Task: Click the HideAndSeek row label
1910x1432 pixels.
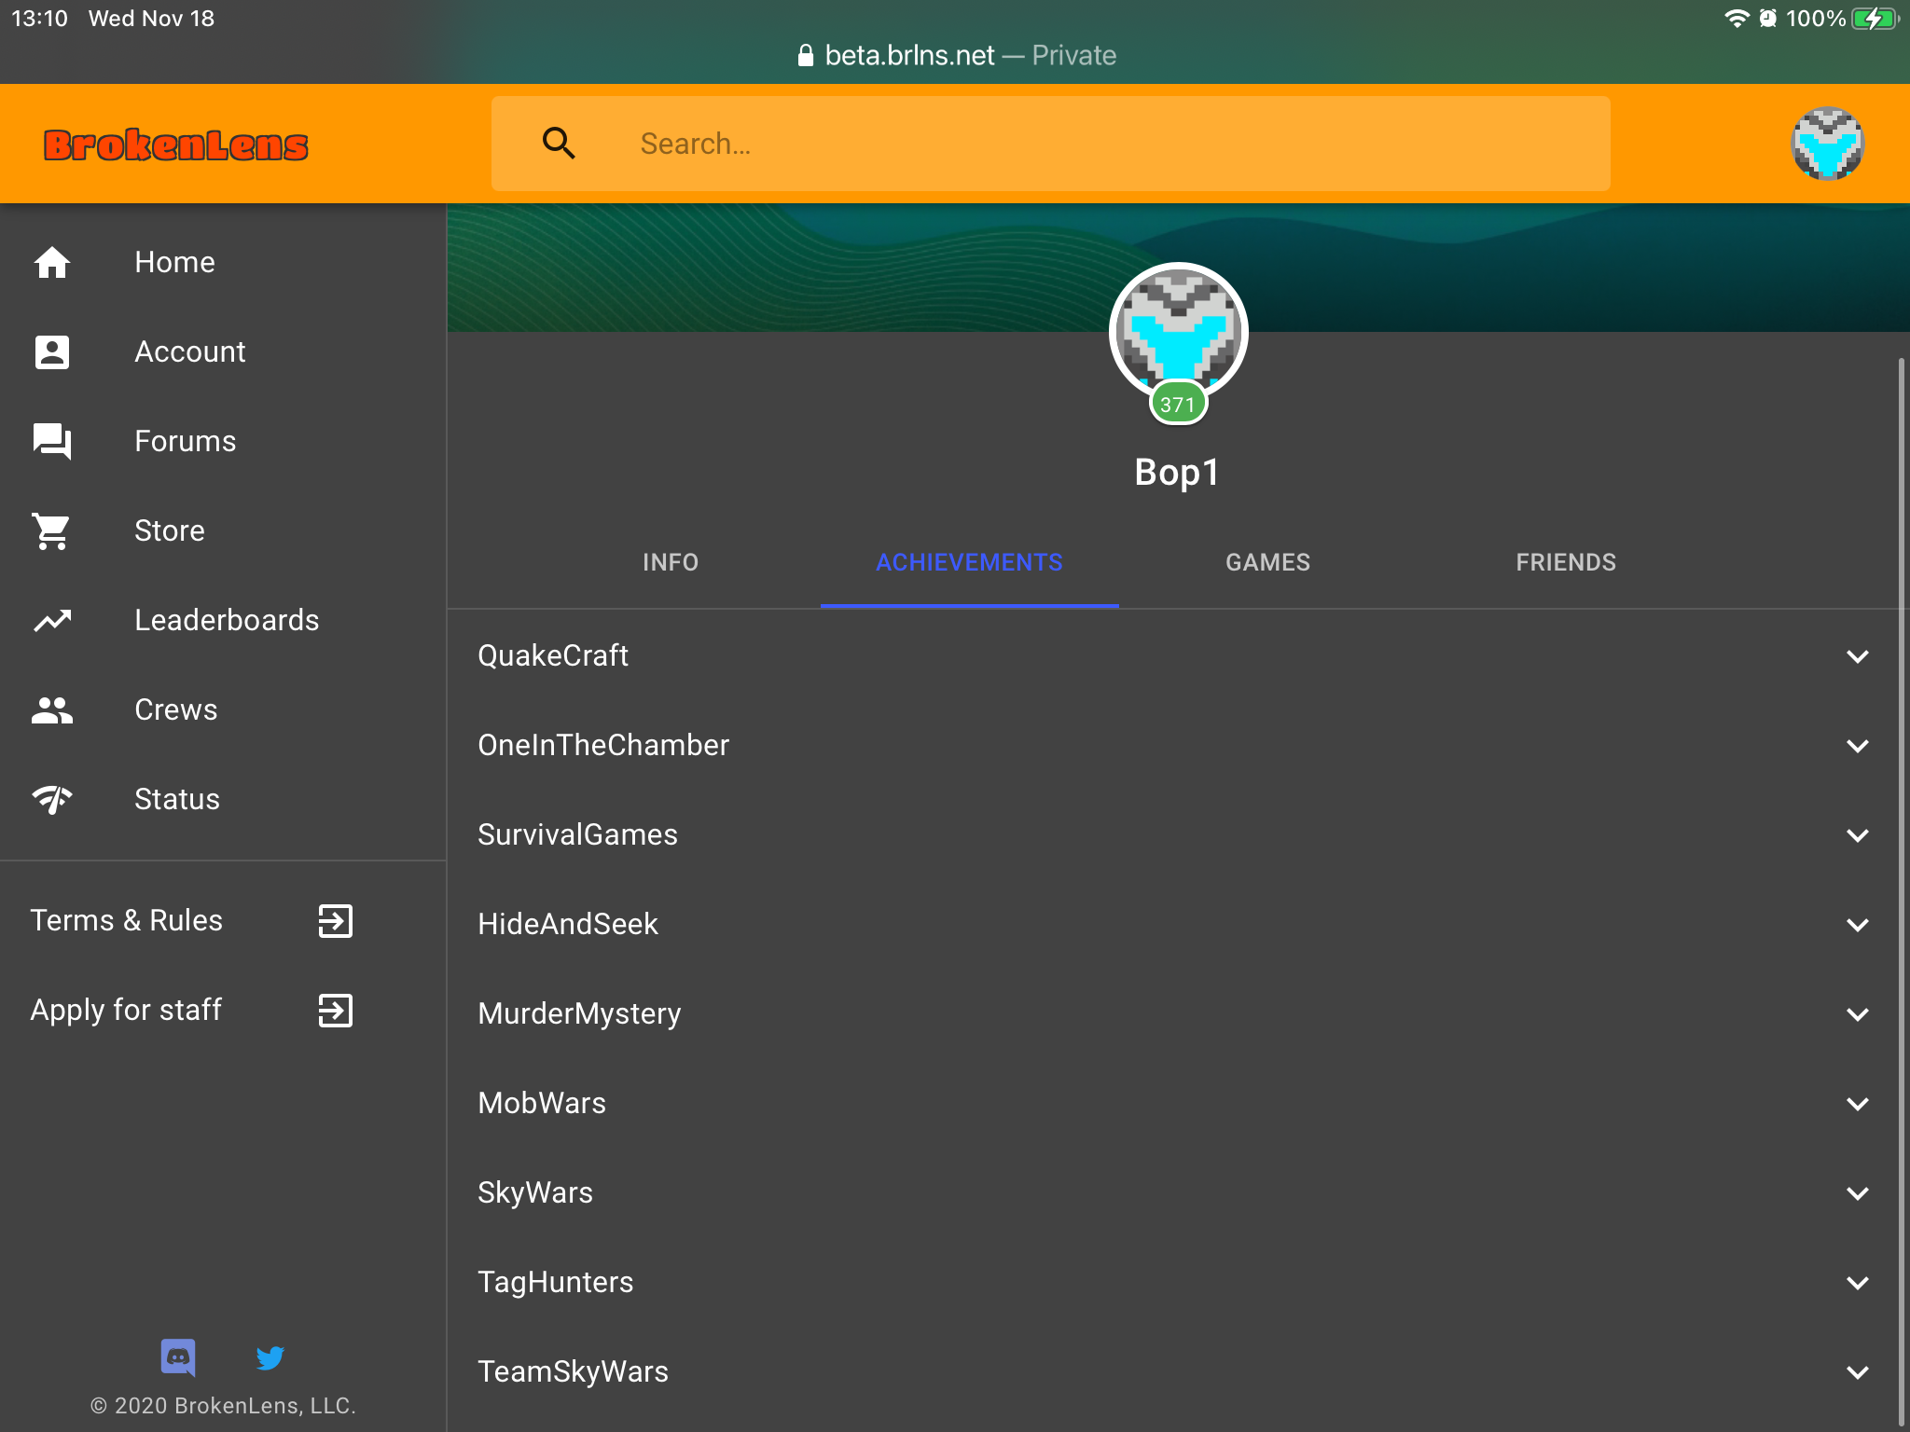Action: [x=567, y=924]
